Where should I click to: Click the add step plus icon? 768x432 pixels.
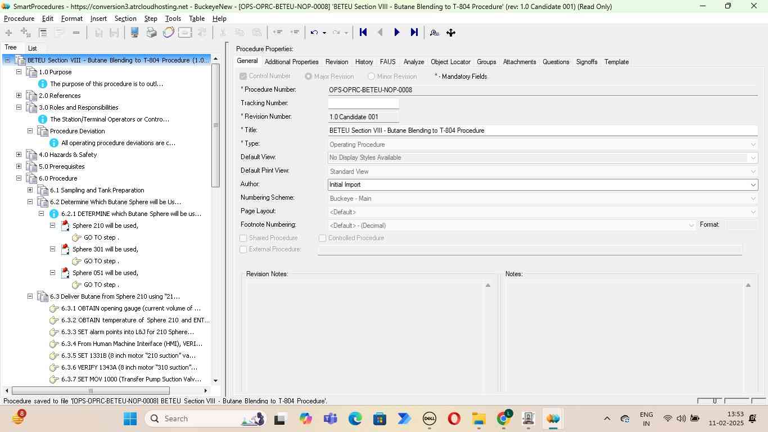coord(8,33)
